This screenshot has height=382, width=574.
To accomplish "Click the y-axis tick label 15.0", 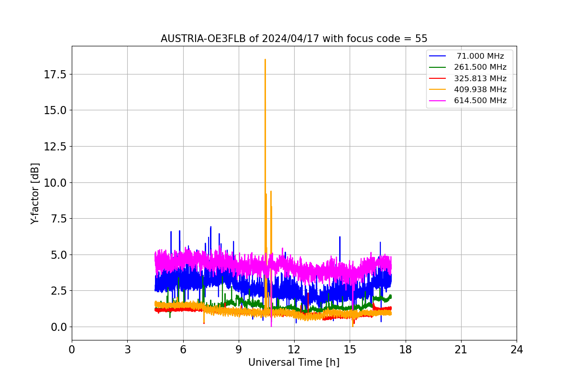I will [x=56, y=110].
